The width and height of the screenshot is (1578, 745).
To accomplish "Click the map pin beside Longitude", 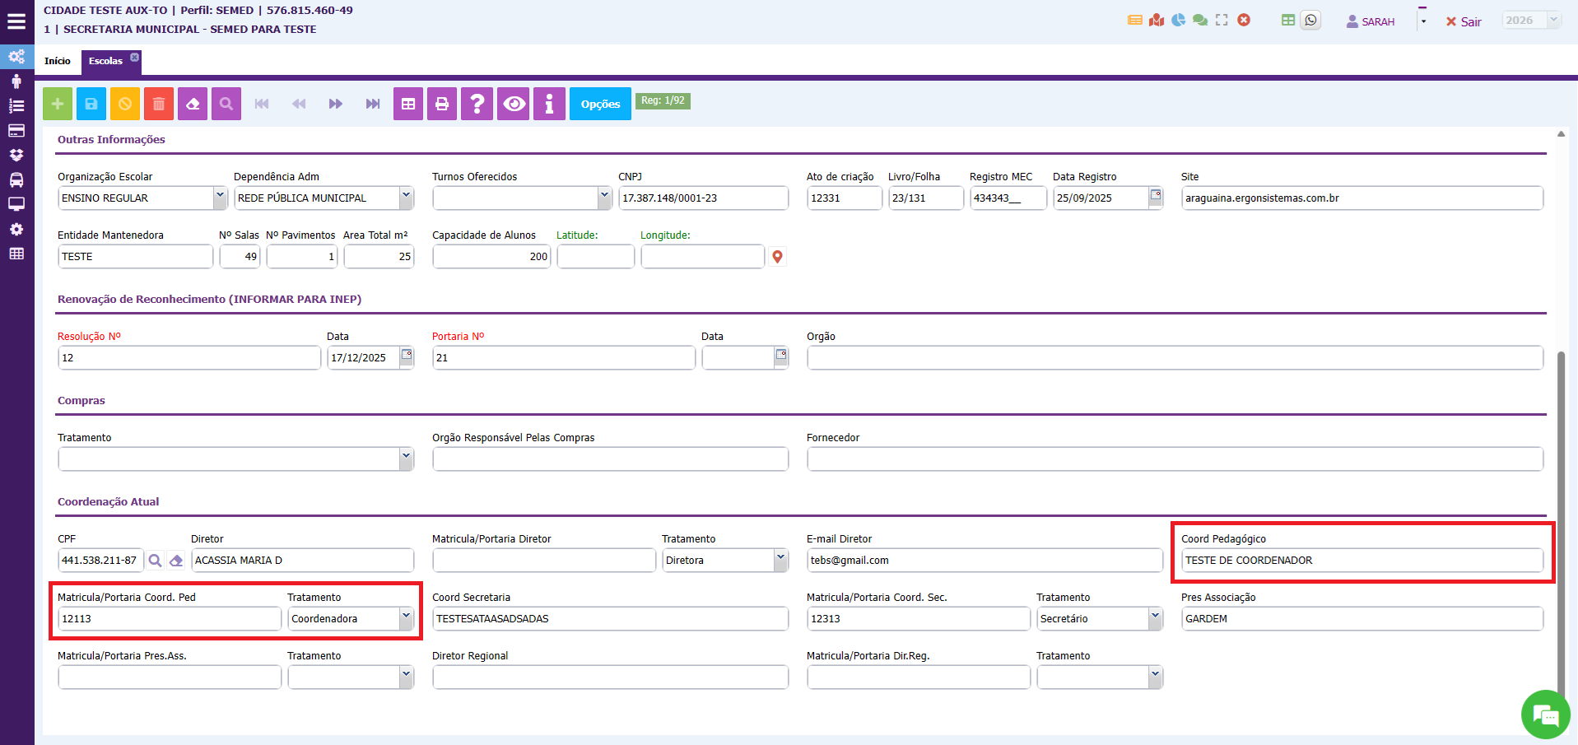I will [777, 257].
